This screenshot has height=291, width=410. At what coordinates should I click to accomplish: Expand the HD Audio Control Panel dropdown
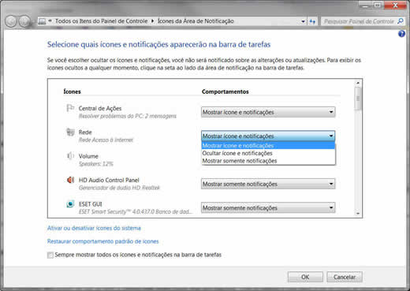click(268, 184)
